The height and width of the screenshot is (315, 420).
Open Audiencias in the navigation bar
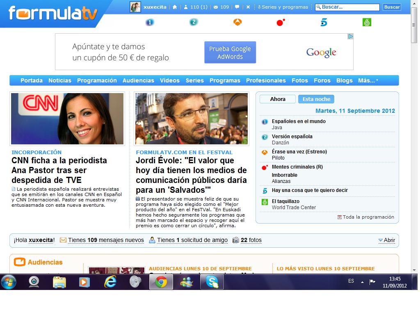(x=138, y=80)
